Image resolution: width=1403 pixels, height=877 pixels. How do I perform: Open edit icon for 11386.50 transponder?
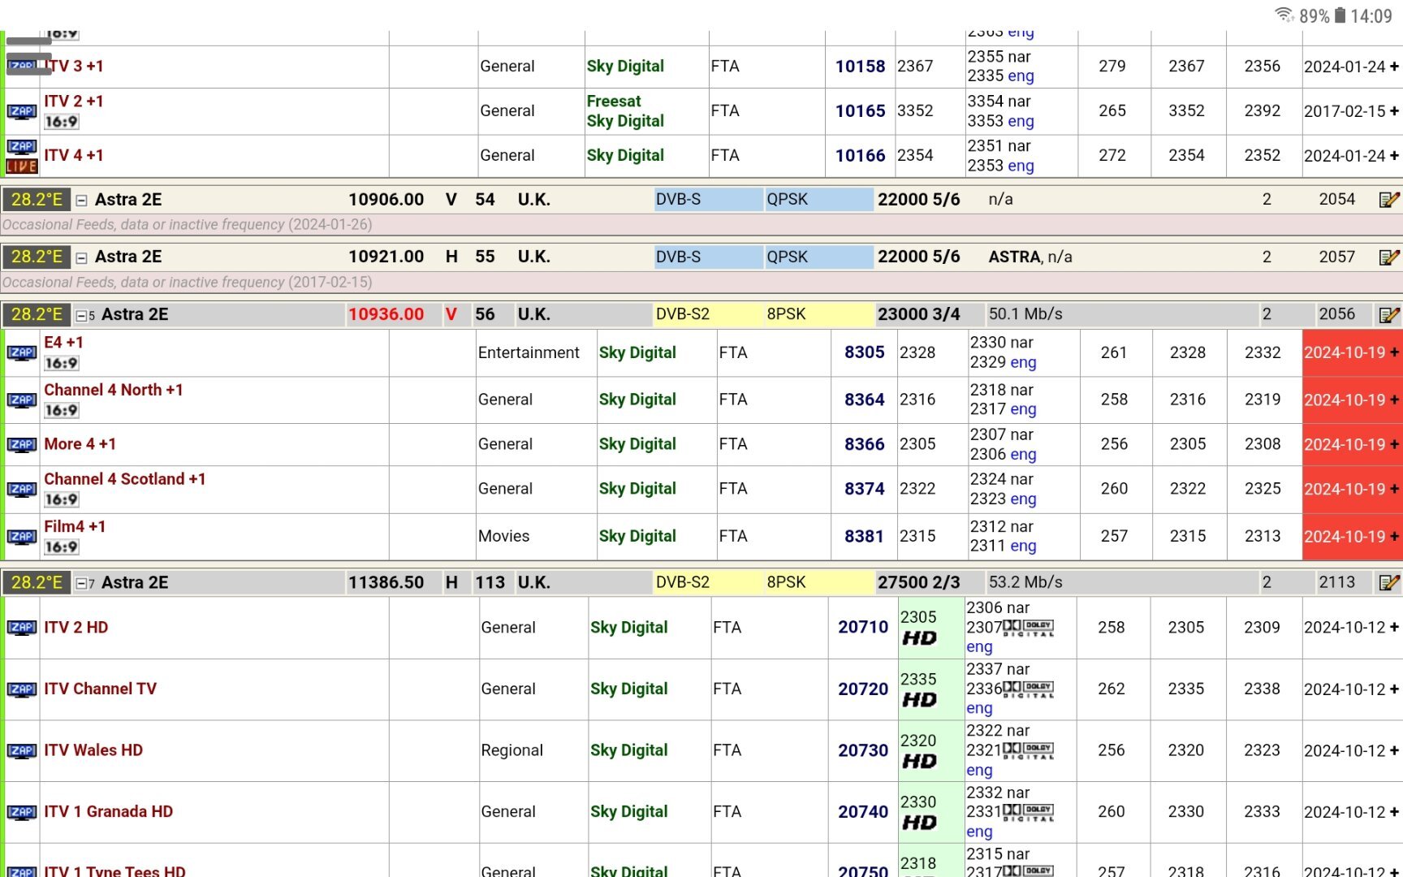pos(1388,583)
